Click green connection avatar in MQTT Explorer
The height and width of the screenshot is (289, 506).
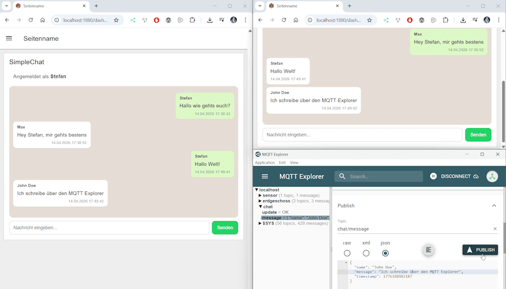(x=492, y=176)
